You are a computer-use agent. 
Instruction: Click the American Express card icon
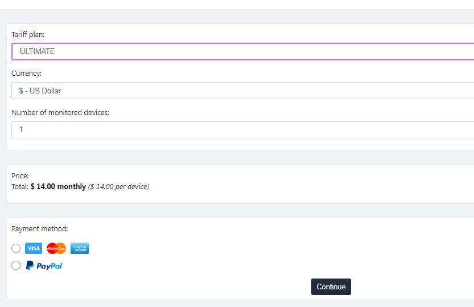[80, 248]
